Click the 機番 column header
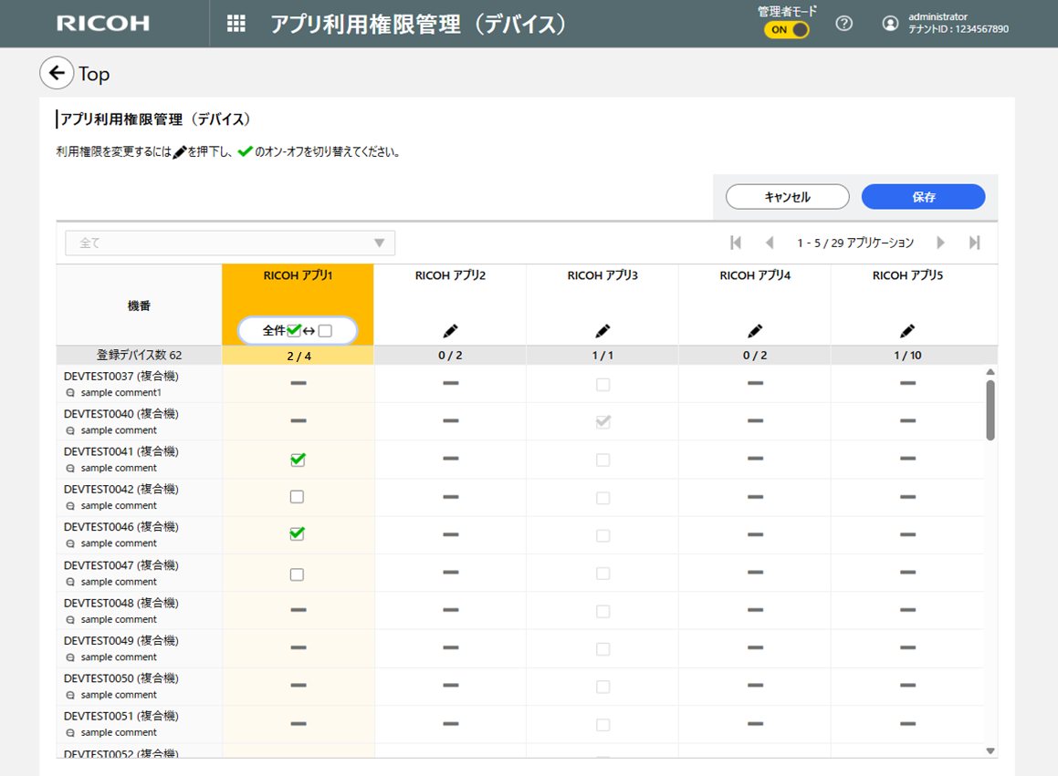The height and width of the screenshot is (776, 1058). coord(139,306)
